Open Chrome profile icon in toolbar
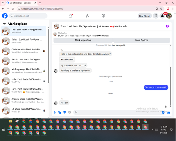This screenshot has height=141, width=176. 168,8
